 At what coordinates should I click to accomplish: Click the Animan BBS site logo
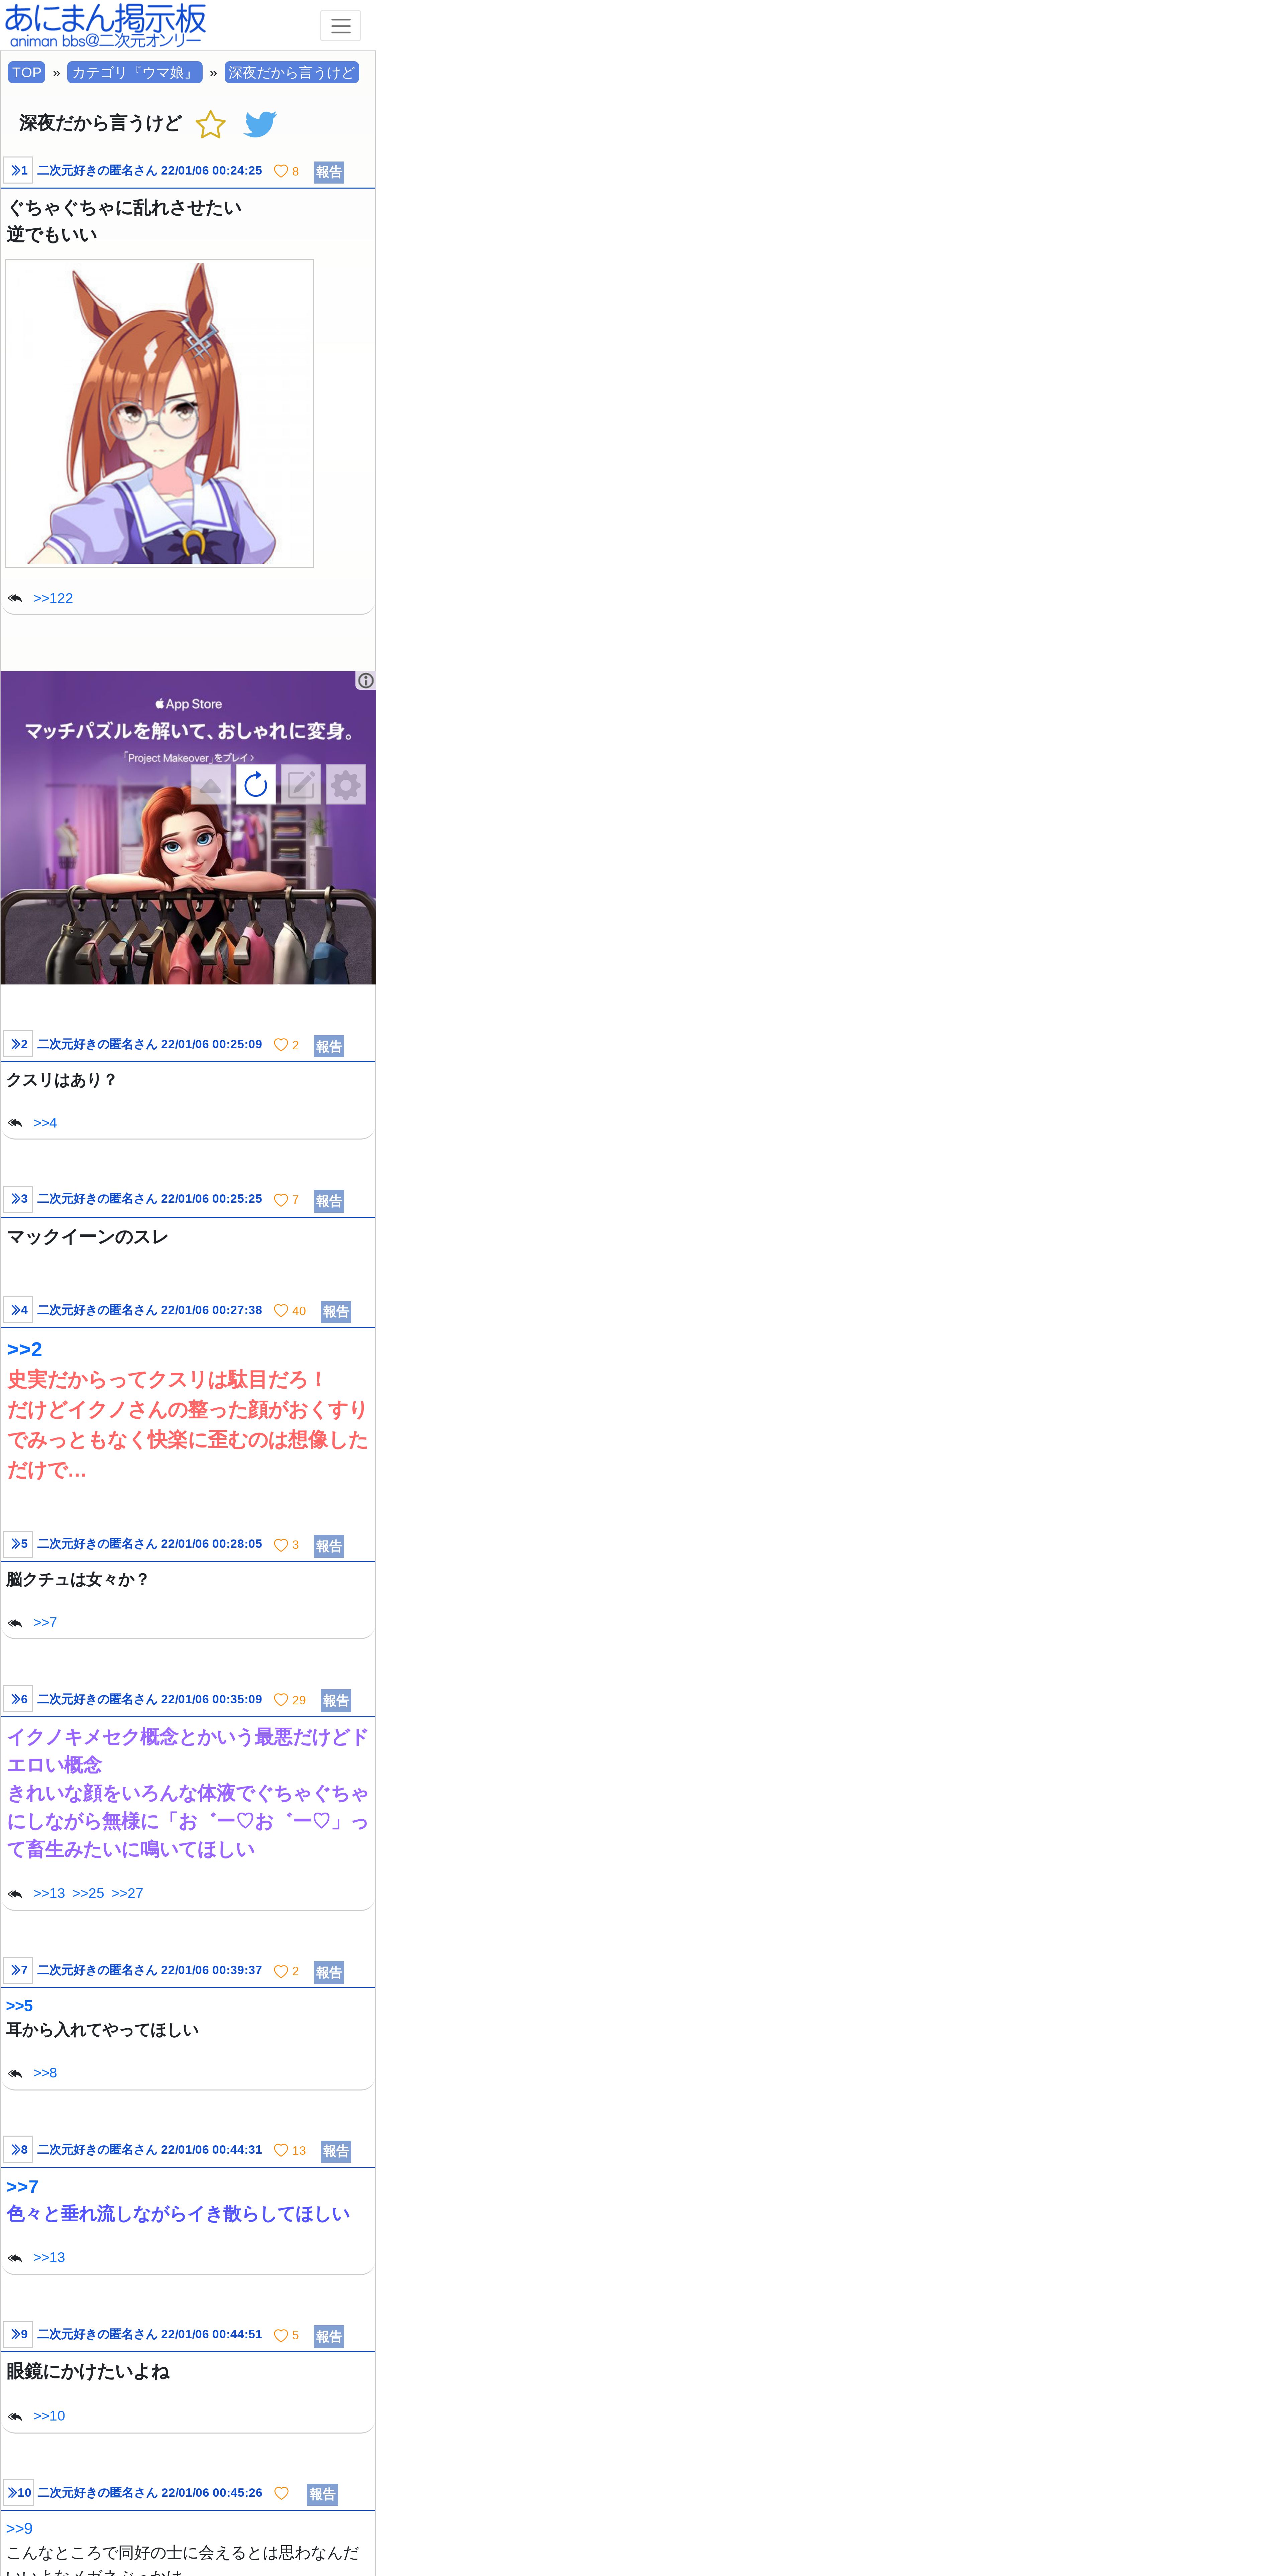[x=105, y=26]
